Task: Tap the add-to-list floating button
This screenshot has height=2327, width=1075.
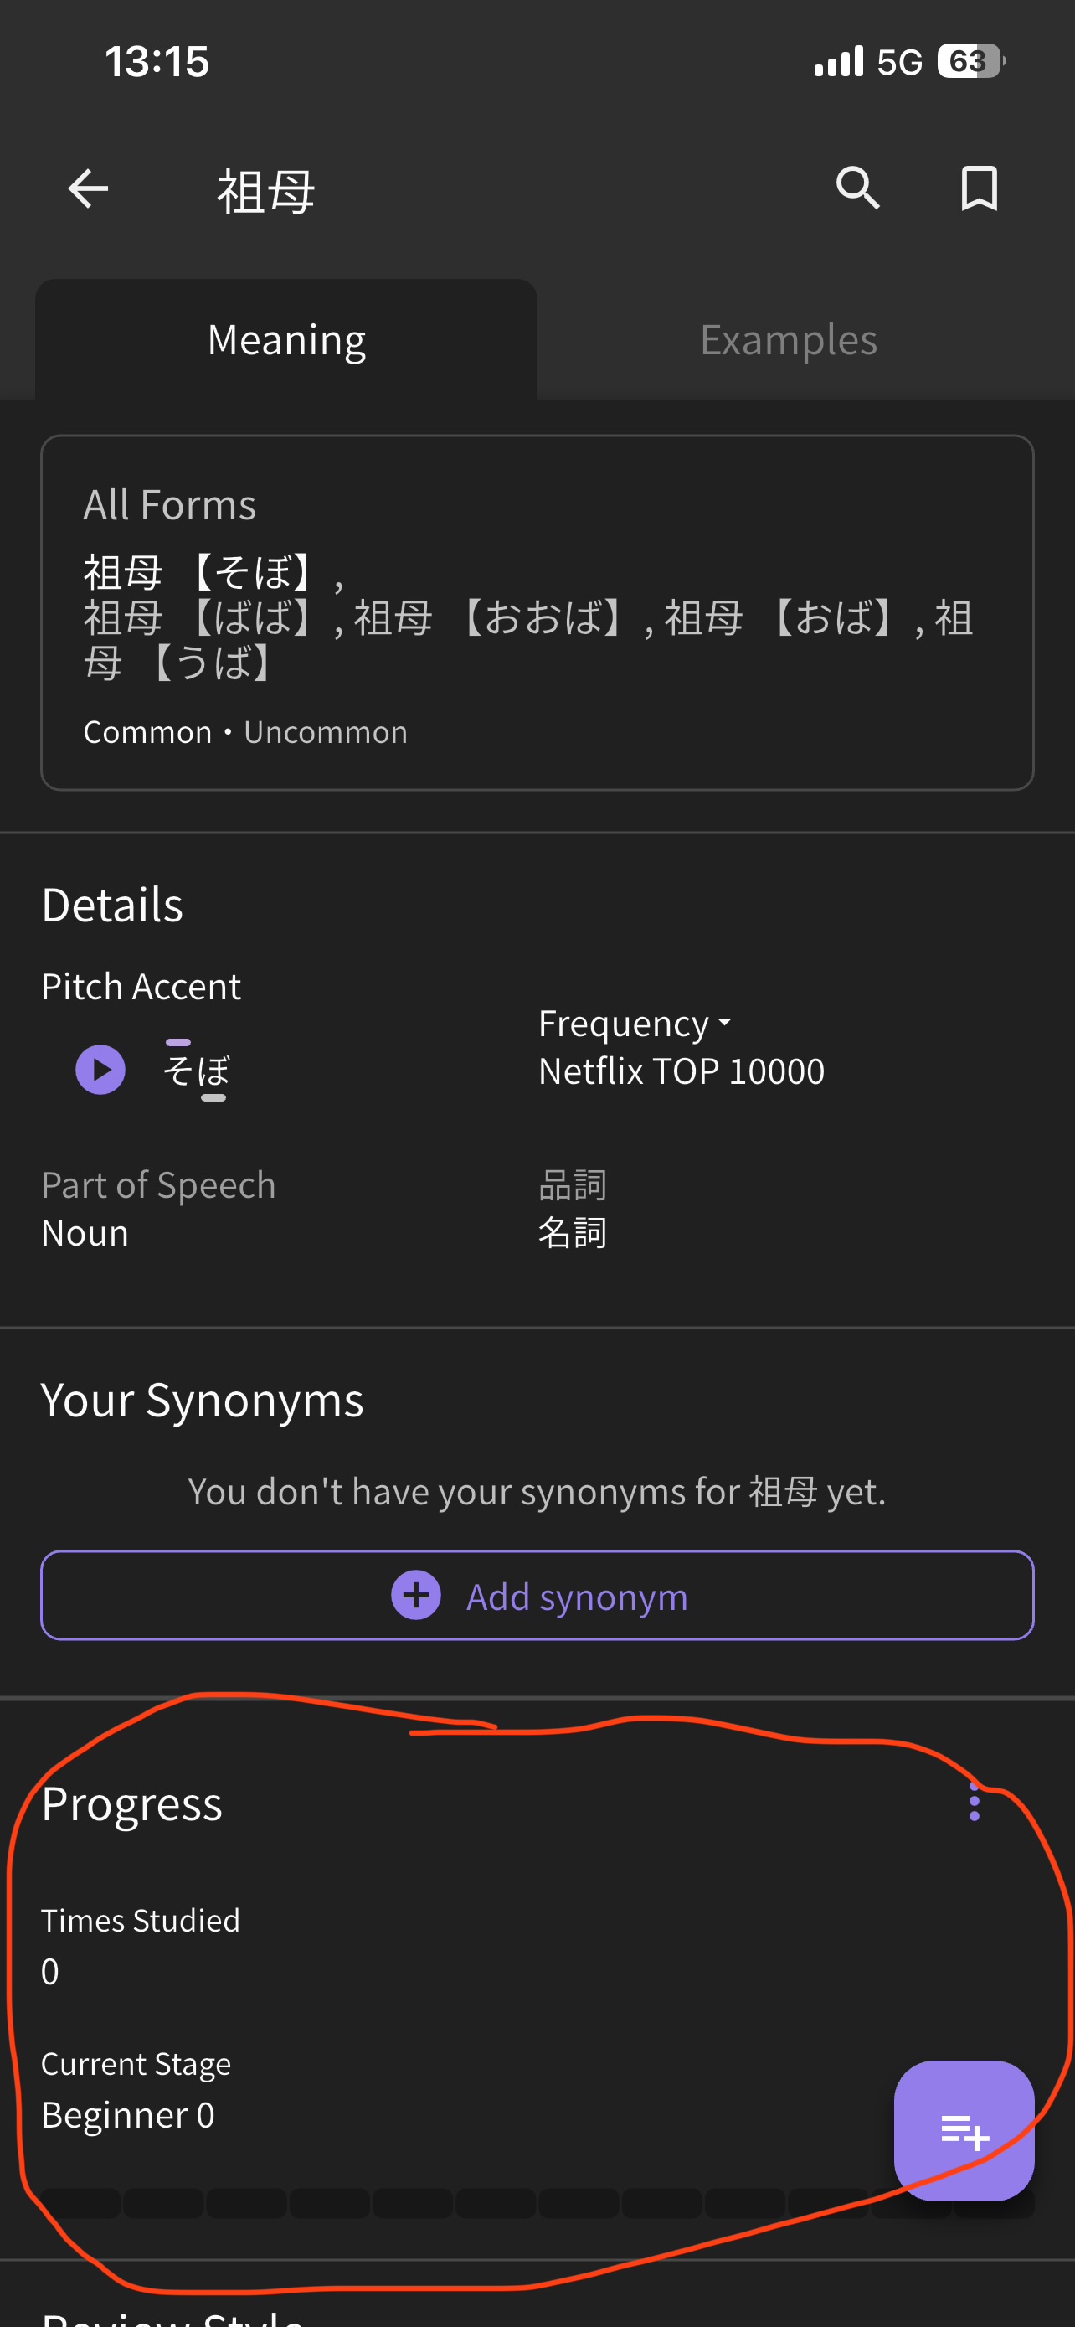Action: (x=963, y=2130)
